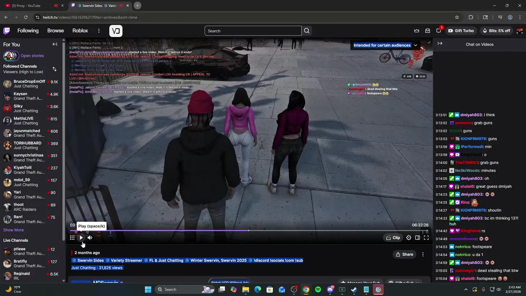Viewport: 526px width, 296px height.
Task: Click the Windows taskbar search box
Action: 185,289
